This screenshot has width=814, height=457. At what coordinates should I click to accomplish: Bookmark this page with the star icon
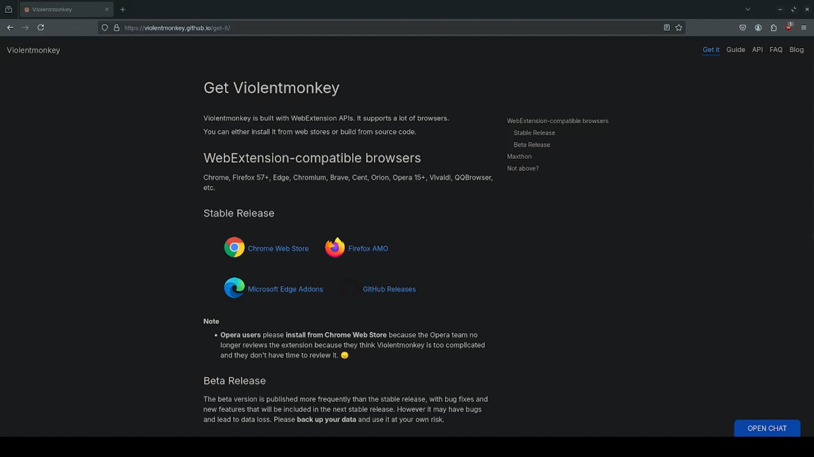[679, 28]
